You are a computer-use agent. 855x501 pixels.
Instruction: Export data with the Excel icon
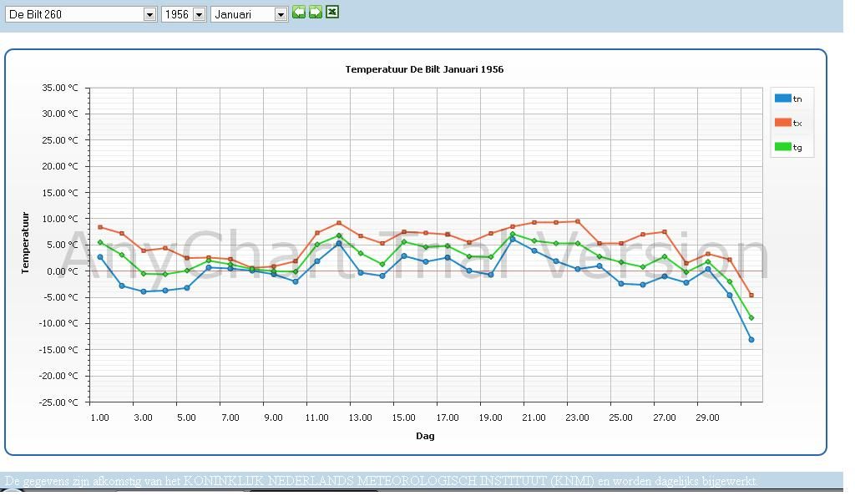(332, 12)
